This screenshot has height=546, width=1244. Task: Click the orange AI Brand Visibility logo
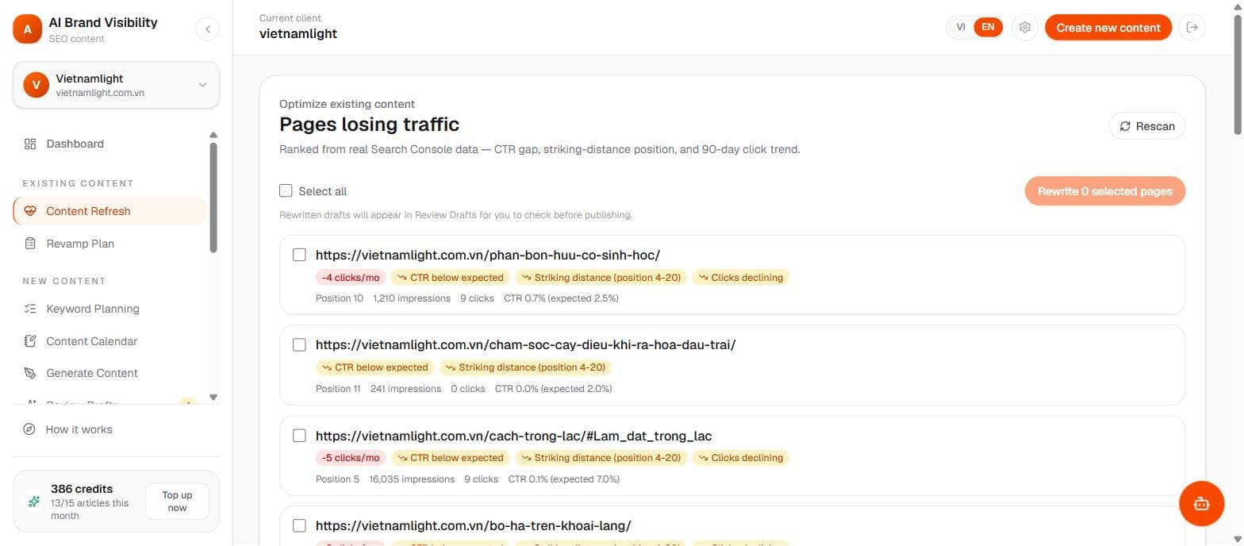coord(28,29)
